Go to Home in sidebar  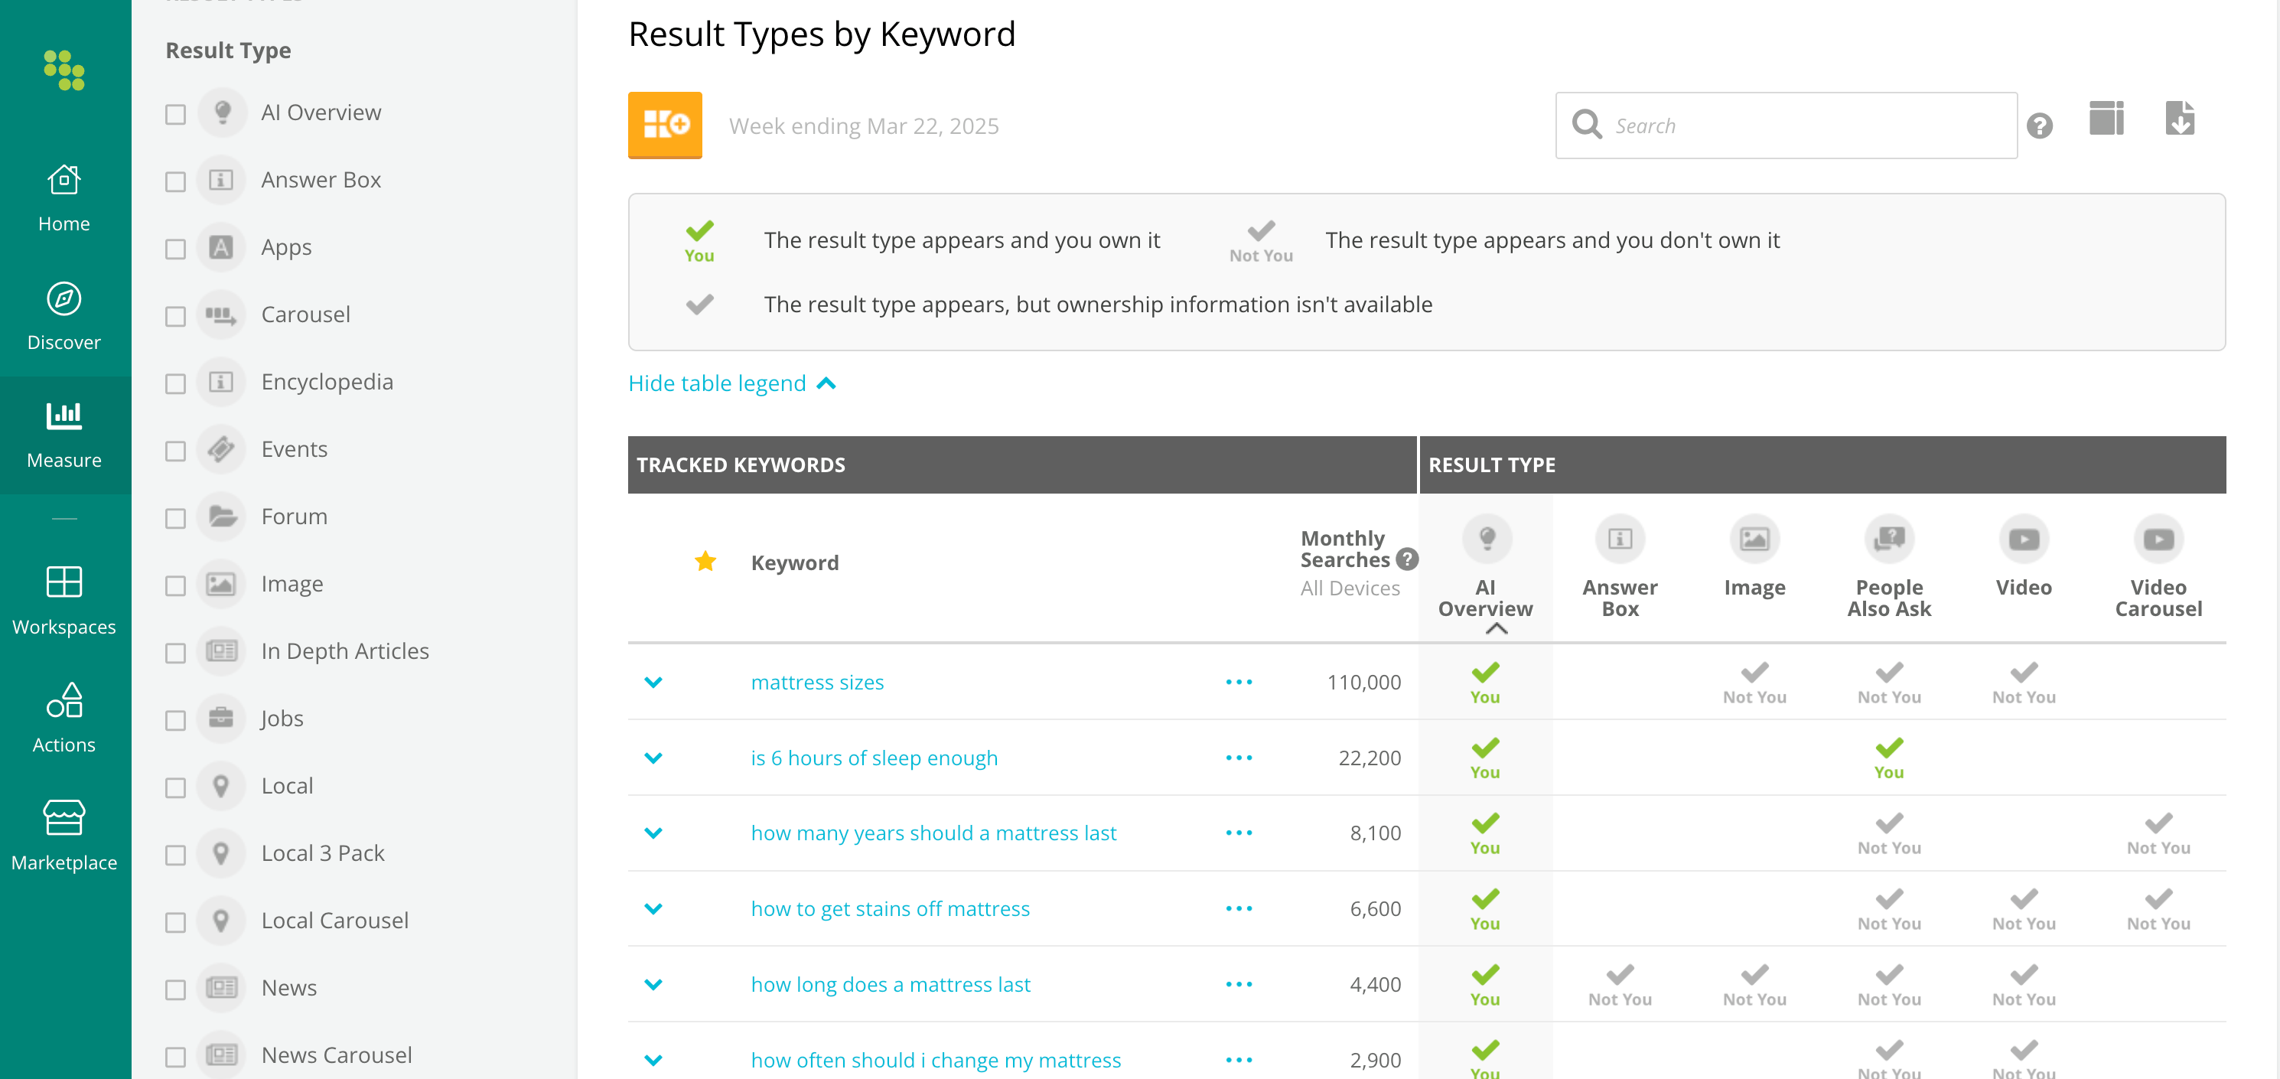click(64, 198)
